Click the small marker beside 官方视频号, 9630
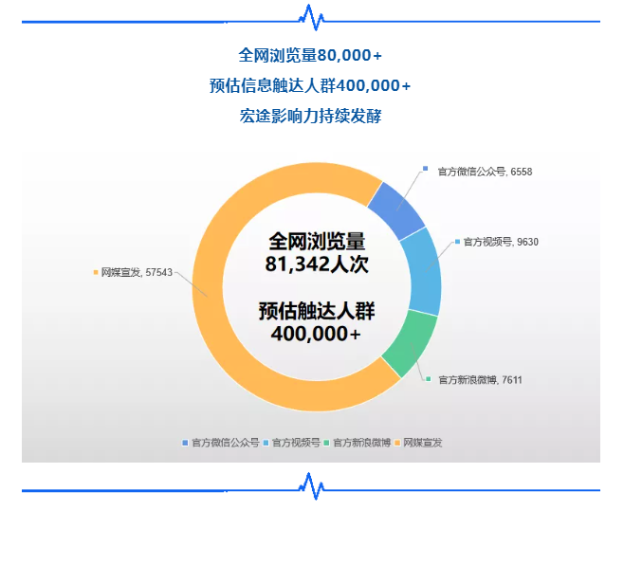The height and width of the screenshot is (564, 624). [457, 242]
